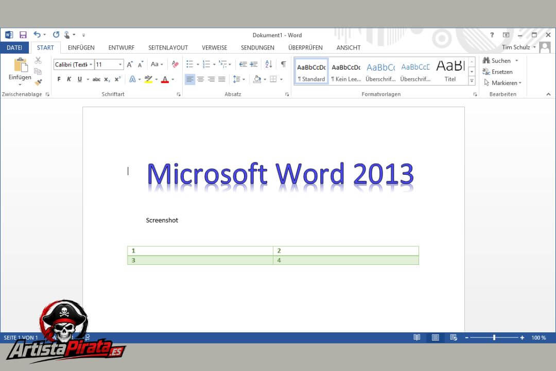Screen dimensions: 556x371
Task: Open Ersetzen replace tool
Action: (497, 72)
